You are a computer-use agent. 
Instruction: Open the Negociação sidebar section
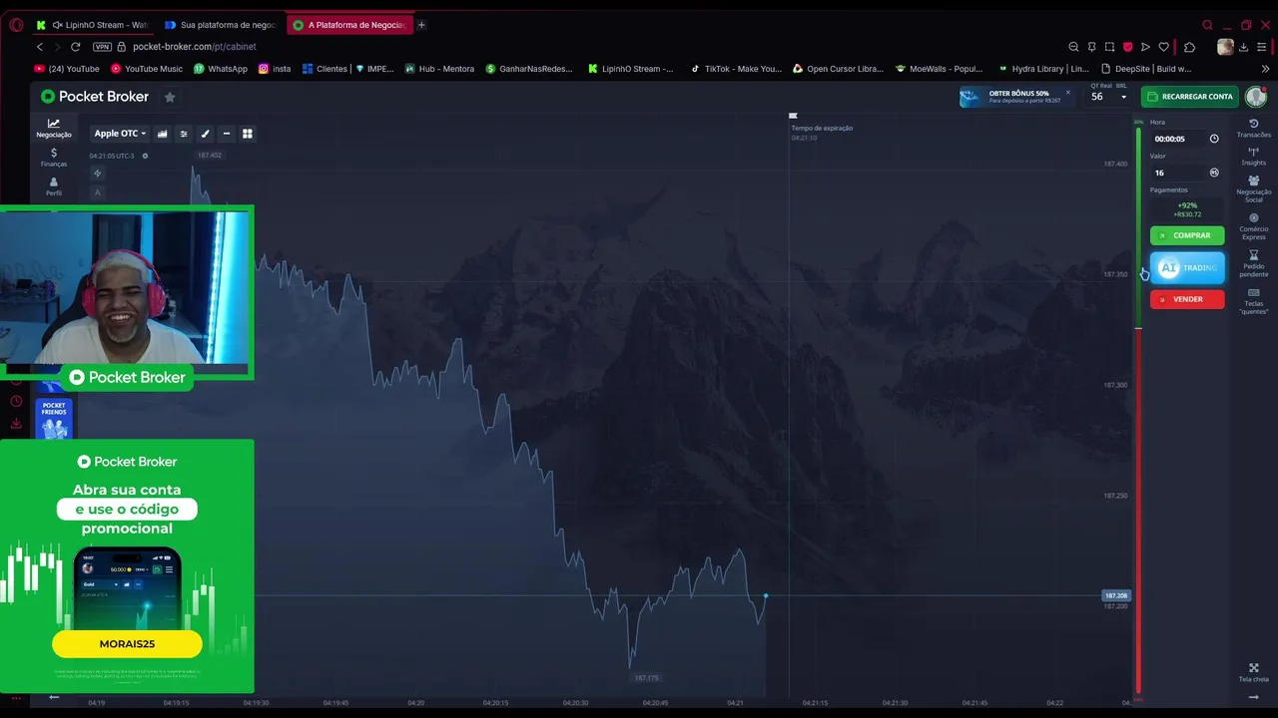coord(54,128)
